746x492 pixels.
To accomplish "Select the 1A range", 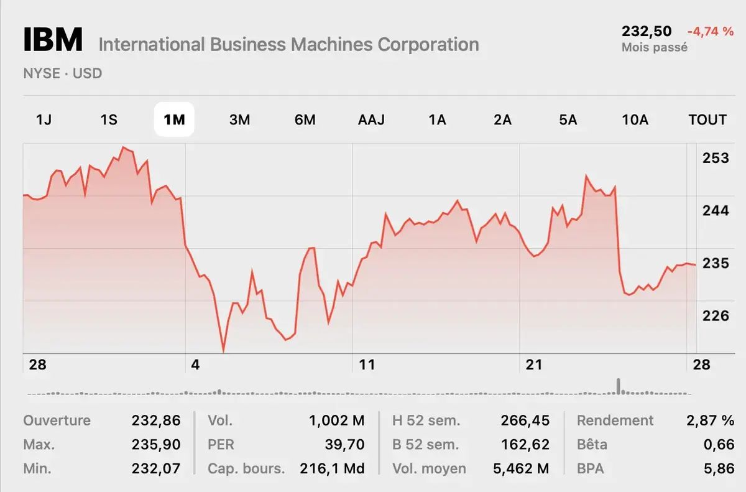I will point(437,119).
